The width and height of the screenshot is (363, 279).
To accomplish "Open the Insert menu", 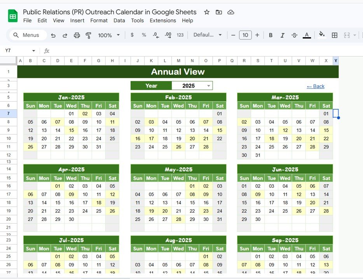I will pyautogui.click(x=77, y=21).
